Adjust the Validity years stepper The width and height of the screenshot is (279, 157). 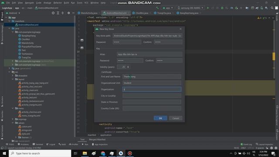click(128, 67)
